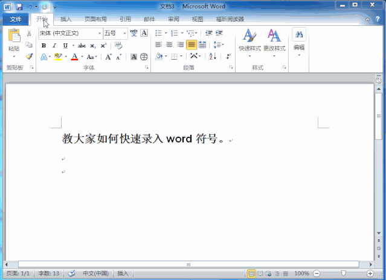Image resolution: width=386 pixels, height=280 pixels.
Task: Click the Sort icon in paragraph group
Action: coord(213,56)
